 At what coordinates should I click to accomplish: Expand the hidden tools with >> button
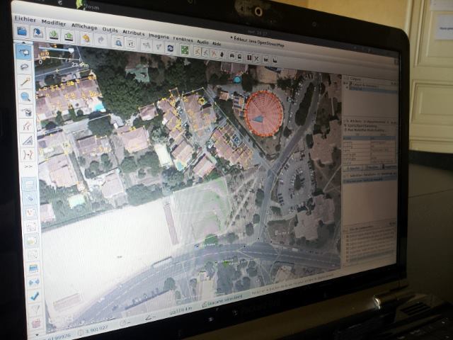tap(28, 167)
